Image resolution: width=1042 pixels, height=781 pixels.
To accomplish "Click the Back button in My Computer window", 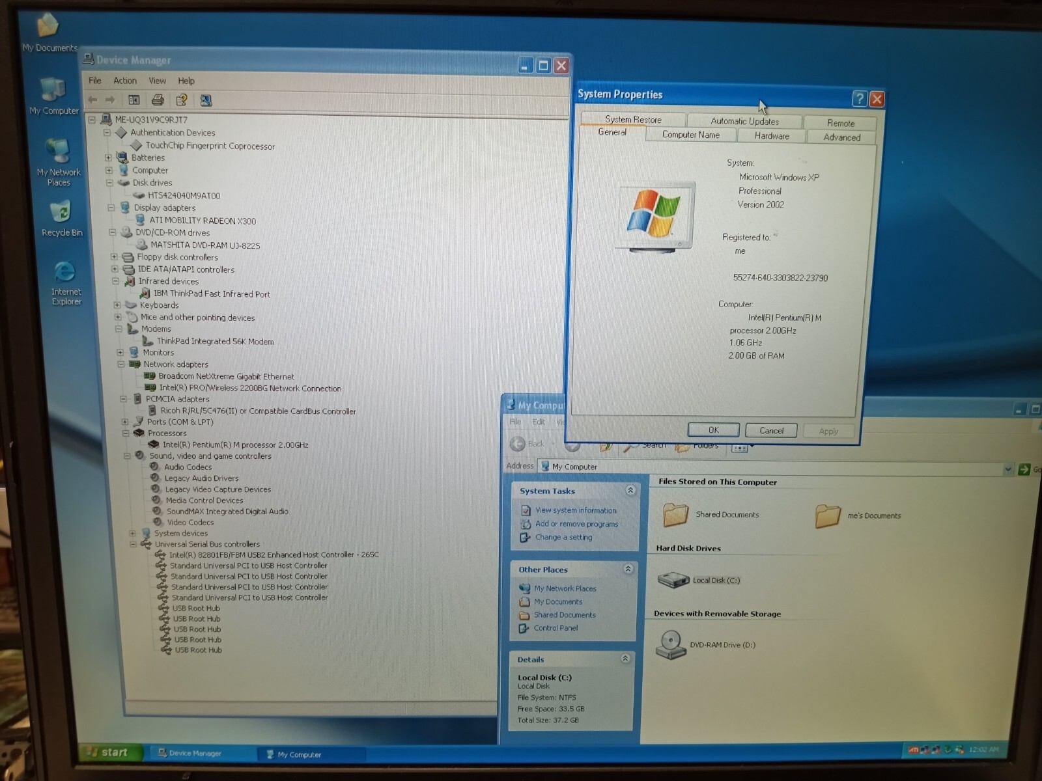I will click(528, 444).
